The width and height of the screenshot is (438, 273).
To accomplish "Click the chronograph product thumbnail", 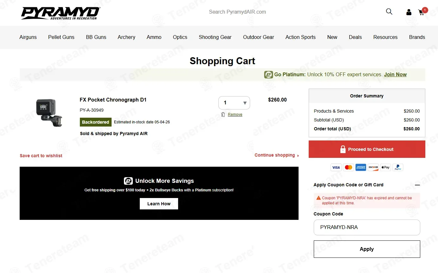I will click(x=49, y=112).
